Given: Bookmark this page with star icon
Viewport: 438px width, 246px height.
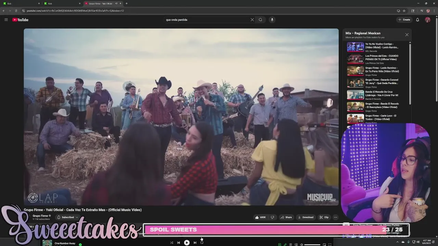Looking at the screenshot, I should click(x=404, y=11).
